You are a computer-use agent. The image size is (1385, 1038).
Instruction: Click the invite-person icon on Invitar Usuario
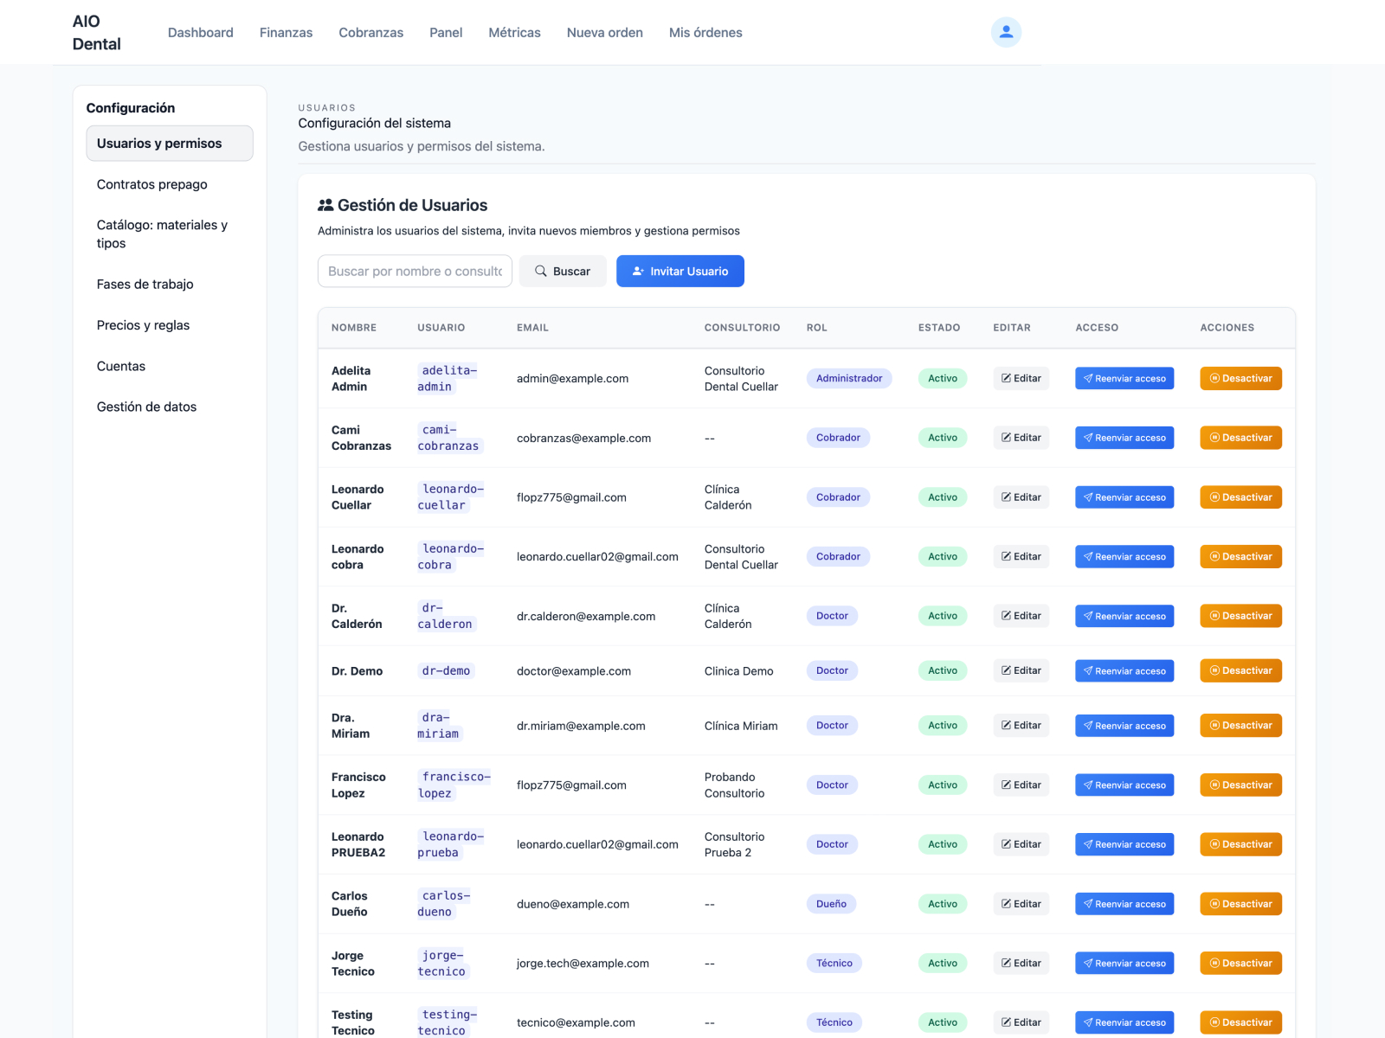click(638, 271)
